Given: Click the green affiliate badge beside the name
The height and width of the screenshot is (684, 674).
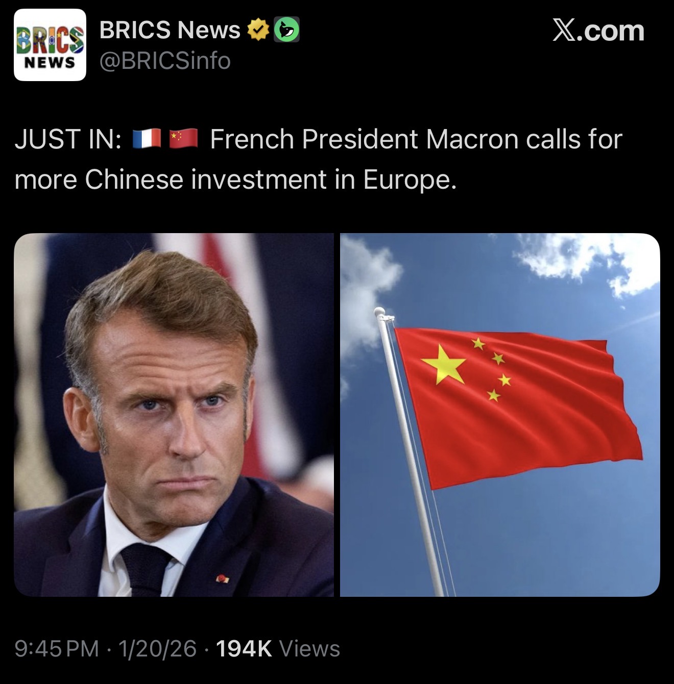Looking at the screenshot, I should 287,30.
